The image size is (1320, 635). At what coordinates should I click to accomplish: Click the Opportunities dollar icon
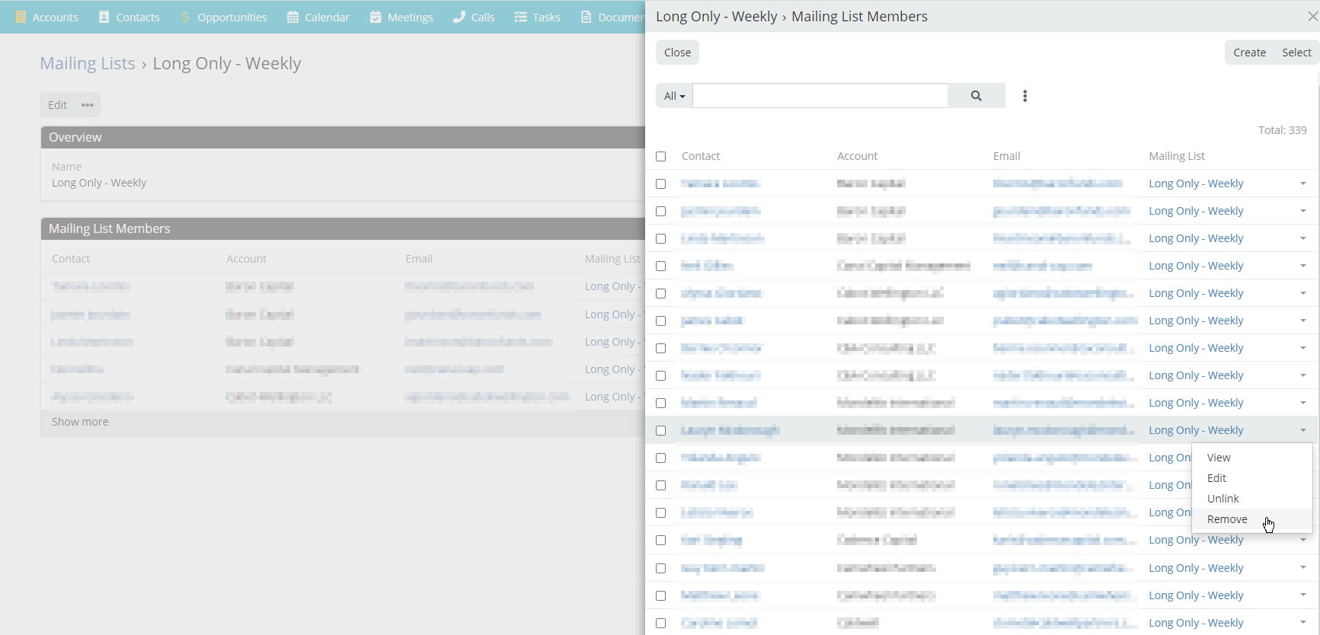[x=185, y=17]
